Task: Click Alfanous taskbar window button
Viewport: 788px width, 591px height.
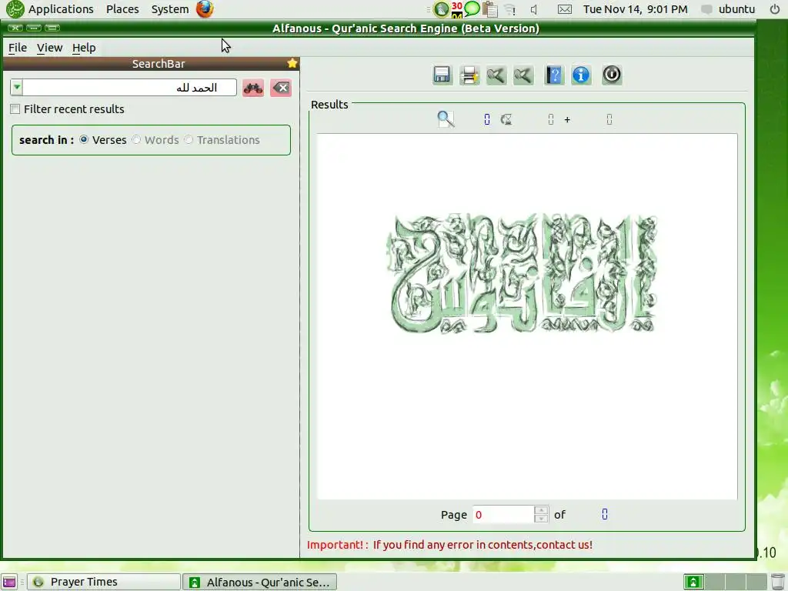Action: [259, 582]
